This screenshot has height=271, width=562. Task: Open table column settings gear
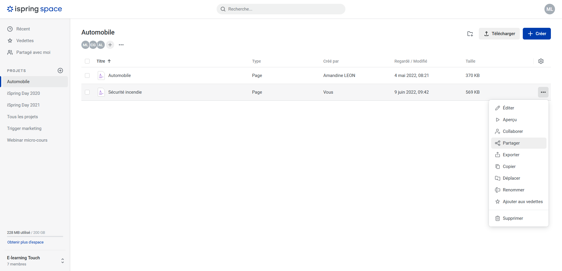pyautogui.click(x=541, y=61)
